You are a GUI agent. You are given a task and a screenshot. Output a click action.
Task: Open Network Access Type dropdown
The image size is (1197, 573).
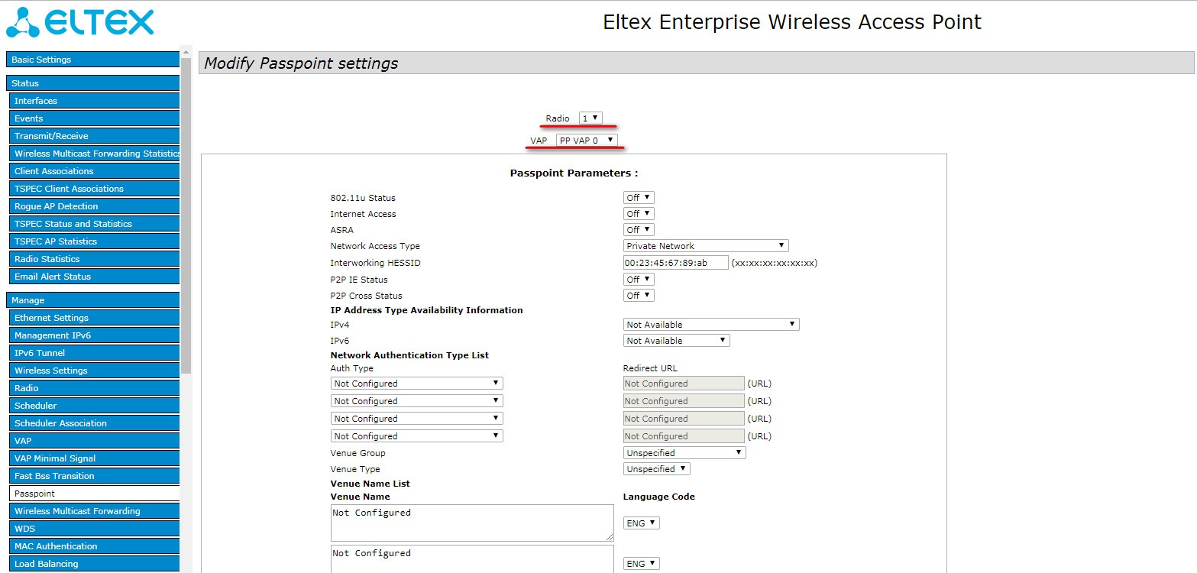pos(705,246)
